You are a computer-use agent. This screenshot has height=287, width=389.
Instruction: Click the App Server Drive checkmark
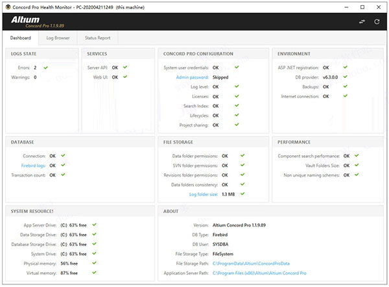pyautogui.click(x=94, y=225)
